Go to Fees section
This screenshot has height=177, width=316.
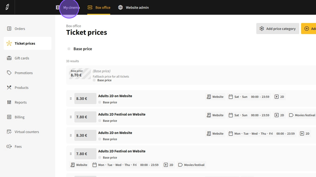(18, 146)
